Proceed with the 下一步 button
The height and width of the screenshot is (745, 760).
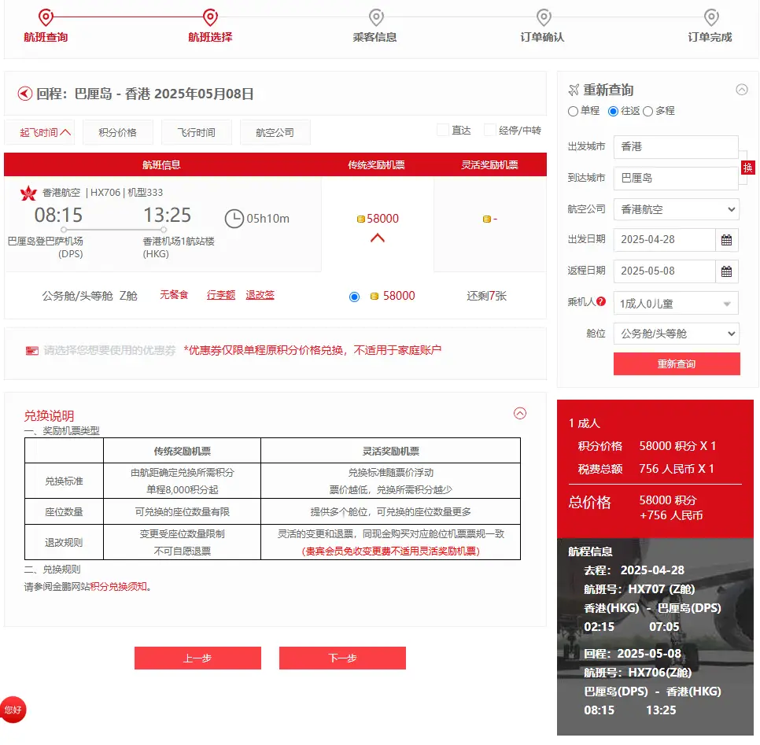pos(342,658)
